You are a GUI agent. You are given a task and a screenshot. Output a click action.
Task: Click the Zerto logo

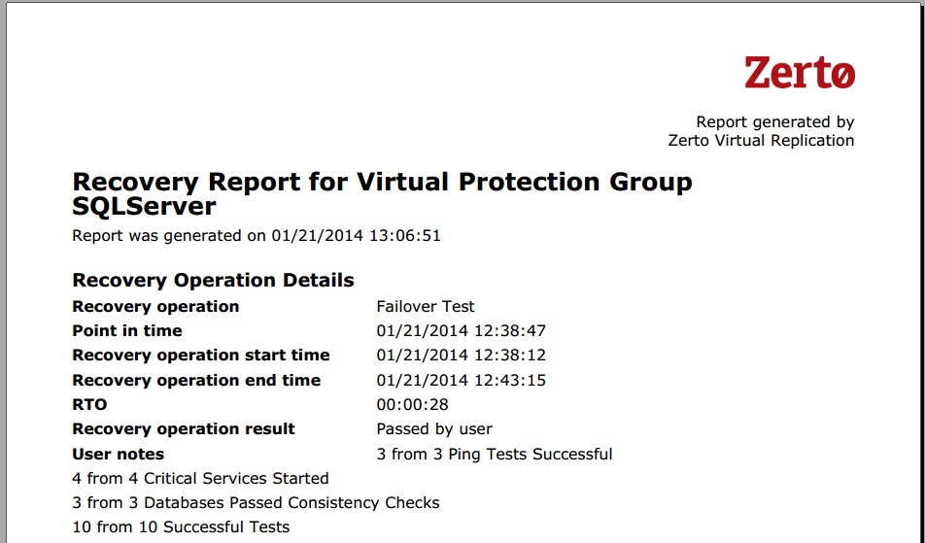tap(800, 73)
